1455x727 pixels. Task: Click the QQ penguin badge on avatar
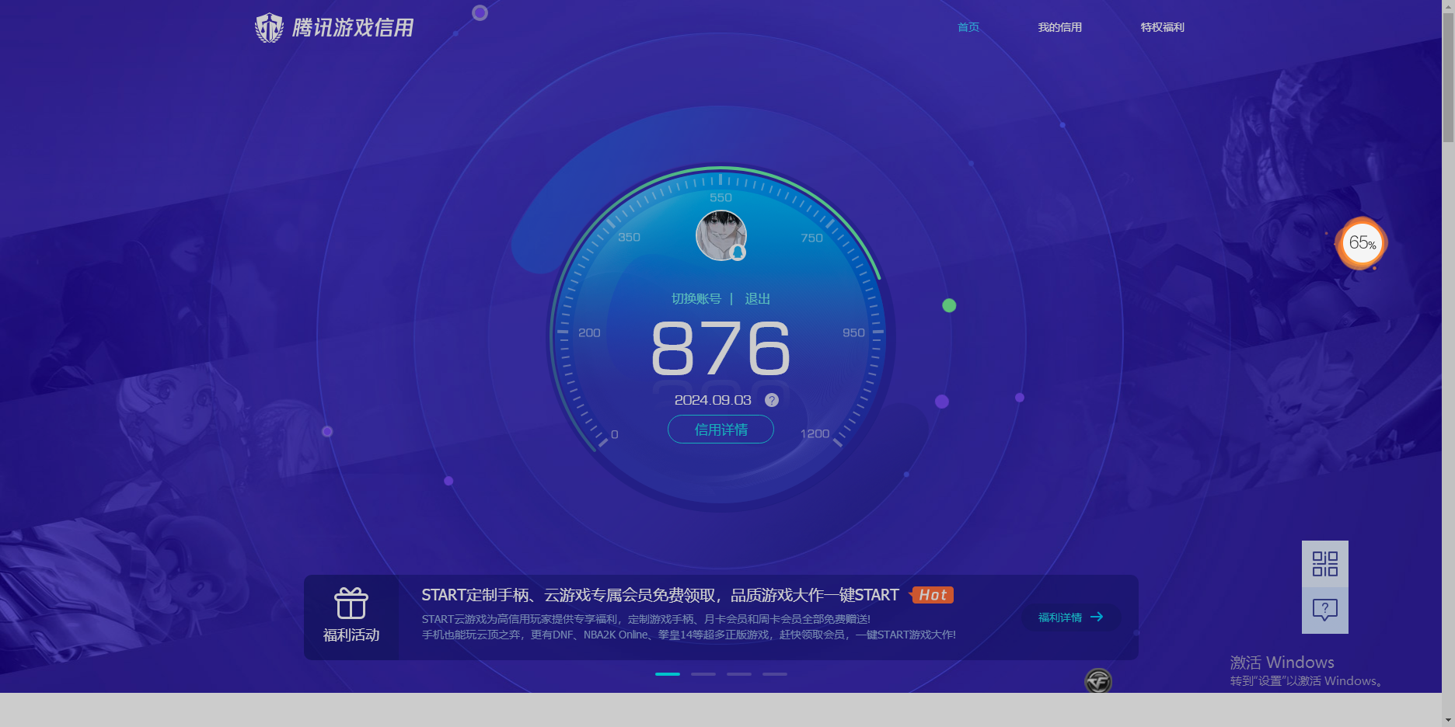coord(738,252)
